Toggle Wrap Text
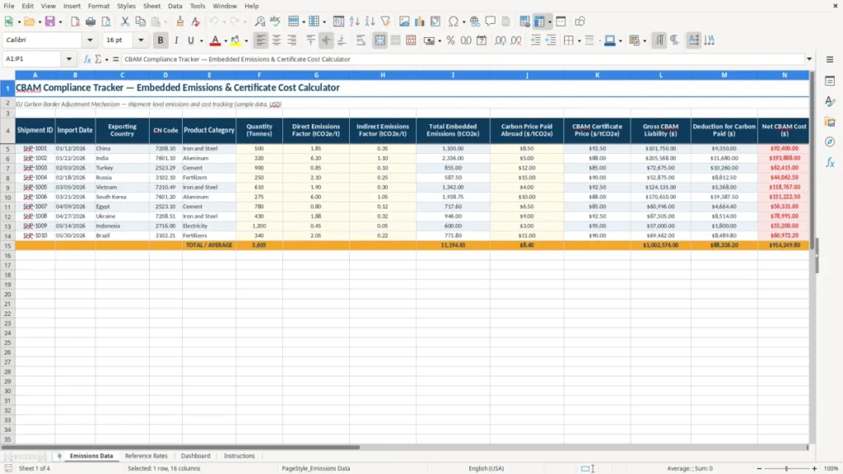 pyautogui.click(x=361, y=40)
